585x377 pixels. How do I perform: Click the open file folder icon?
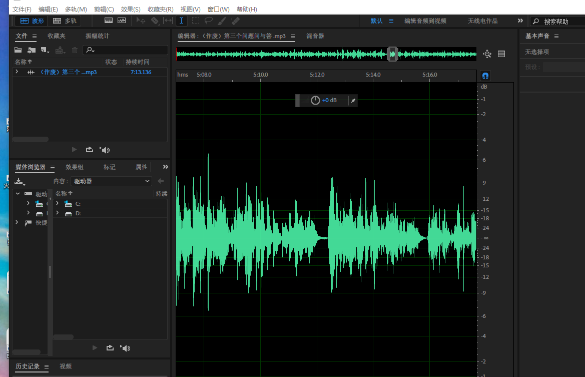pyautogui.click(x=18, y=50)
